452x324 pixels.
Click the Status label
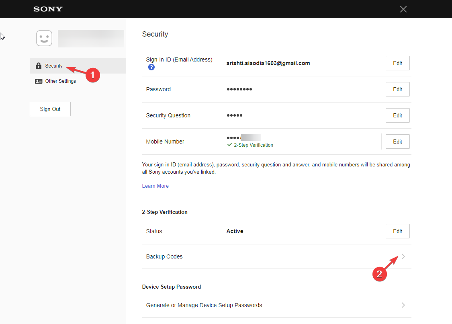click(x=154, y=231)
